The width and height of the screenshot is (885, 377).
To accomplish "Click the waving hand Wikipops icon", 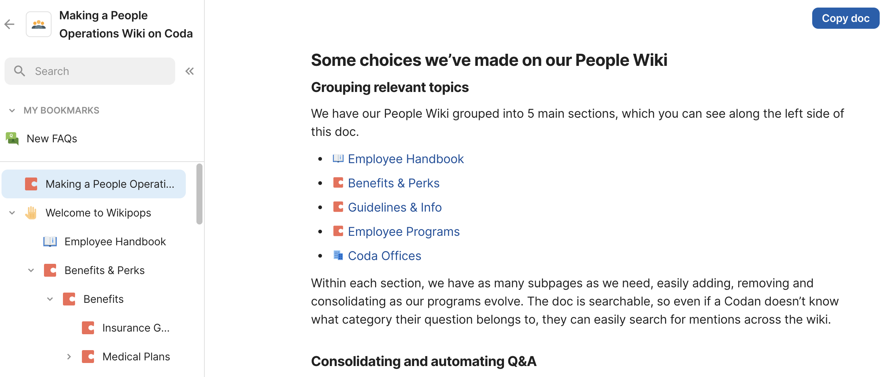I will (x=31, y=213).
